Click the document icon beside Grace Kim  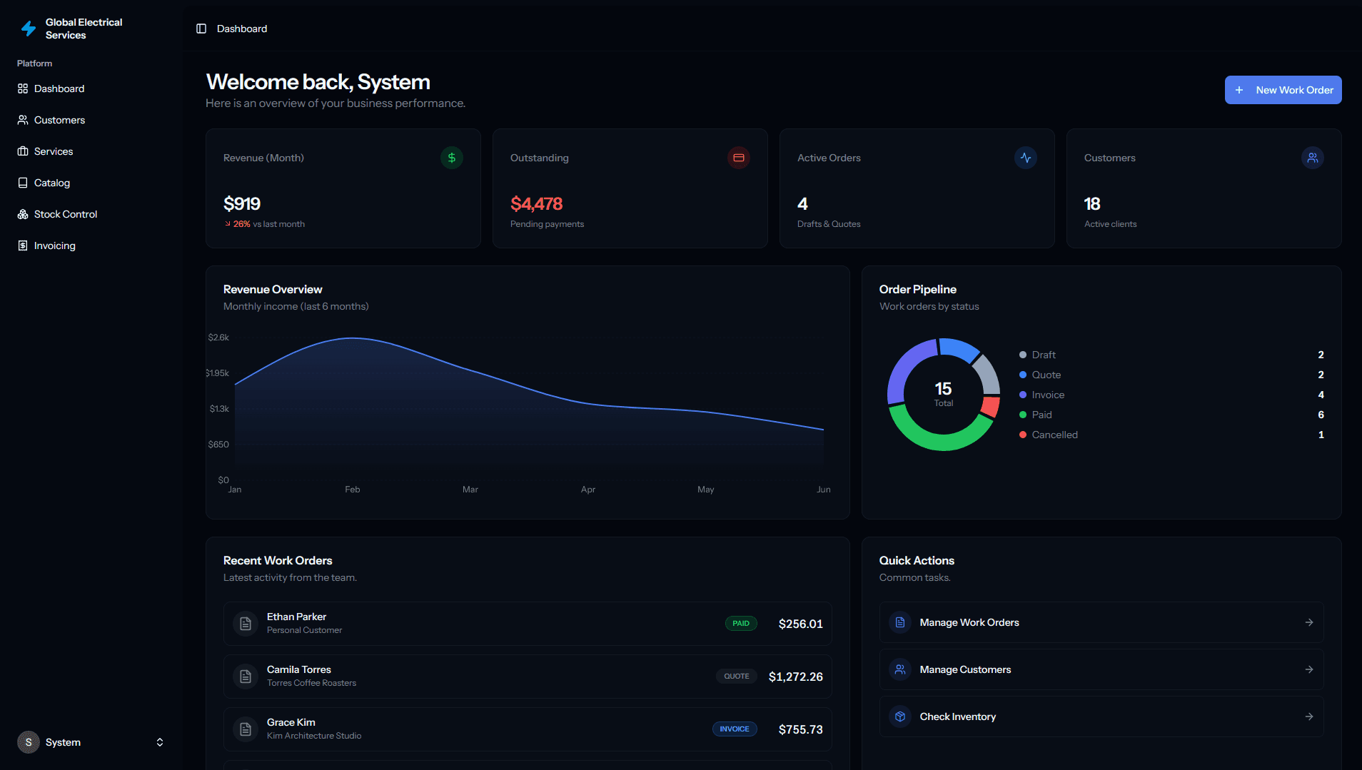(246, 729)
